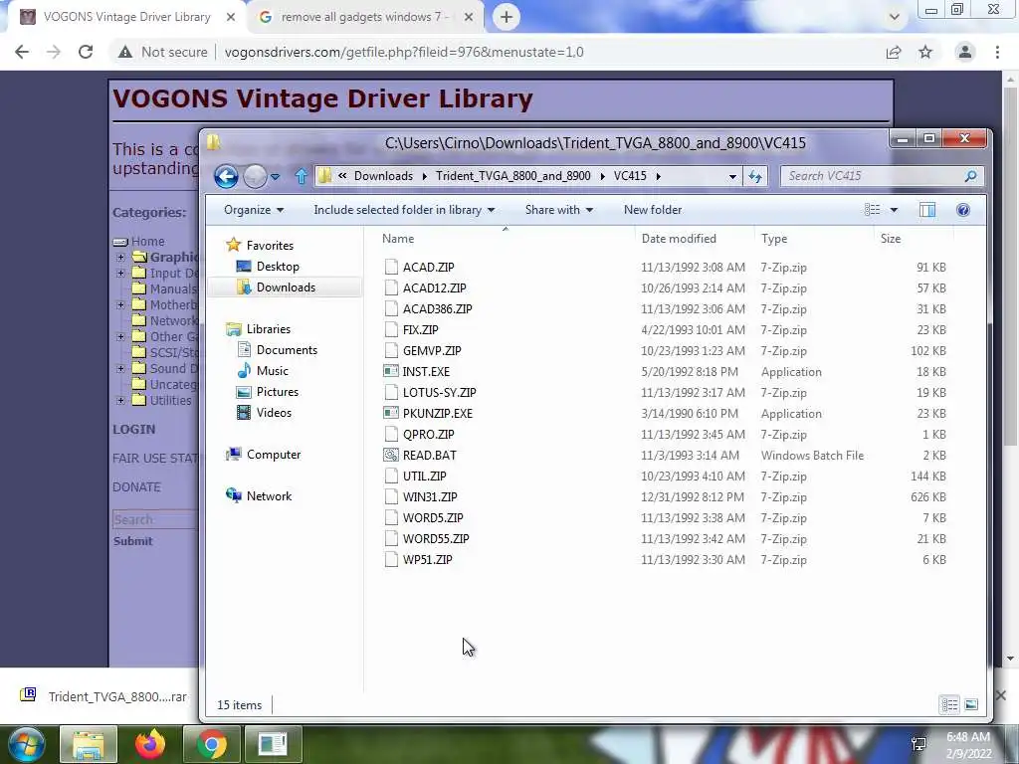Open the Organize menu

click(254, 210)
